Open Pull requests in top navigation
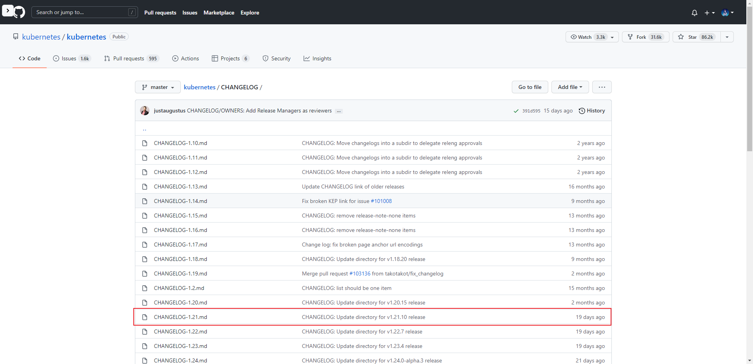 (160, 13)
